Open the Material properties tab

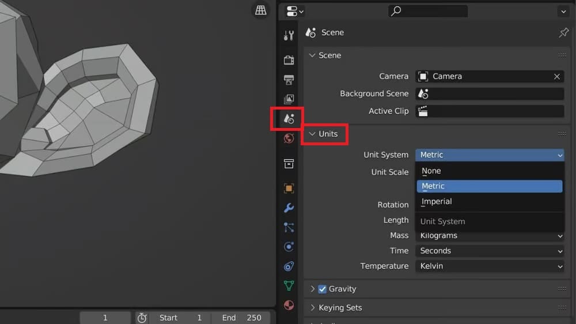click(289, 305)
